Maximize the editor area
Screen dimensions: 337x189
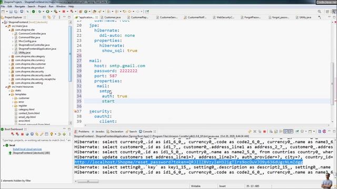pos(334,17)
